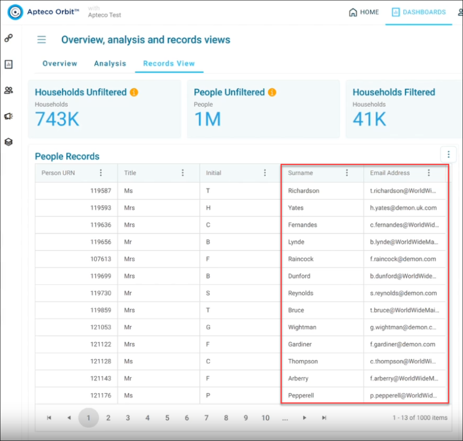Open Person URN column menu

(x=101, y=172)
